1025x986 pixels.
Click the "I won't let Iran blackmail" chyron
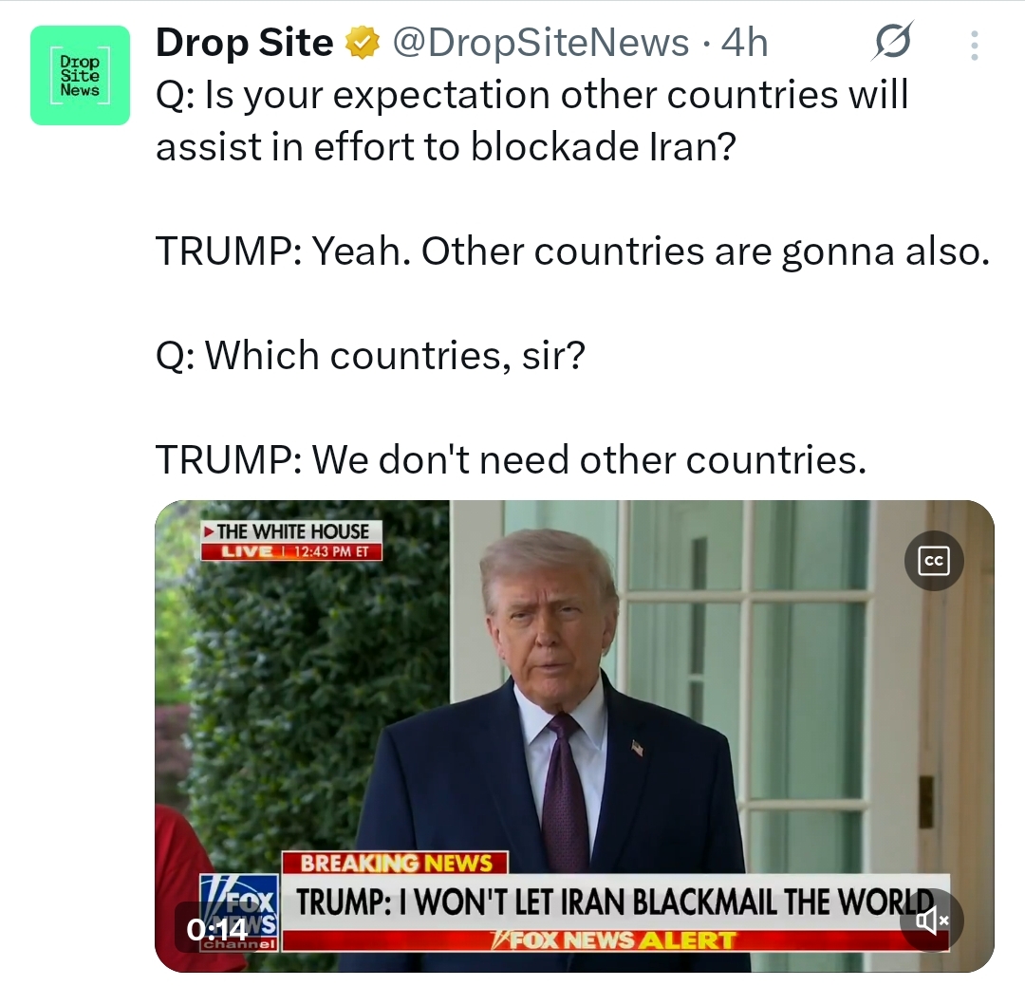click(x=616, y=902)
